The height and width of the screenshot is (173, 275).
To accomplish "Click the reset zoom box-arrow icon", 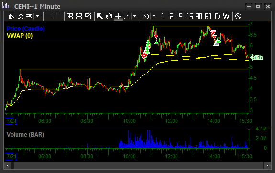I will tap(88, 16).
